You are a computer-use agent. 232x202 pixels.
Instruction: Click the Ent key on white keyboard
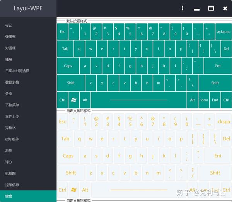(218, 156)
